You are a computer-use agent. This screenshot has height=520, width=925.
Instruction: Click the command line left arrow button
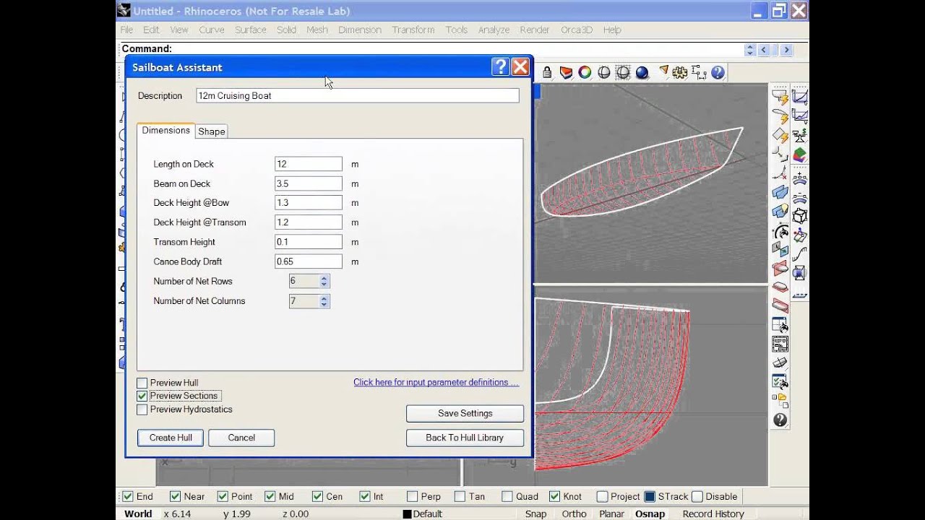coord(764,50)
